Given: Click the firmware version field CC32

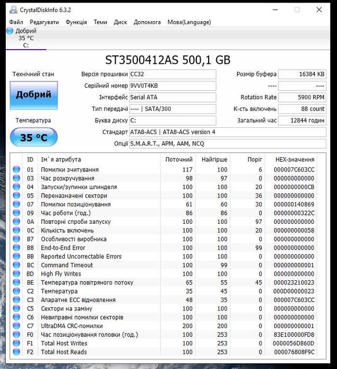Looking at the screenshot, I should [x=173, y=74].
